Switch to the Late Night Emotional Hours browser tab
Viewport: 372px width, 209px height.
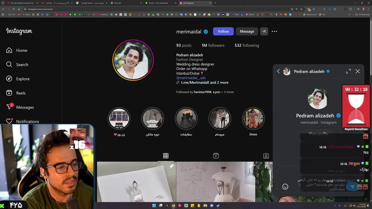pos(22,3)
